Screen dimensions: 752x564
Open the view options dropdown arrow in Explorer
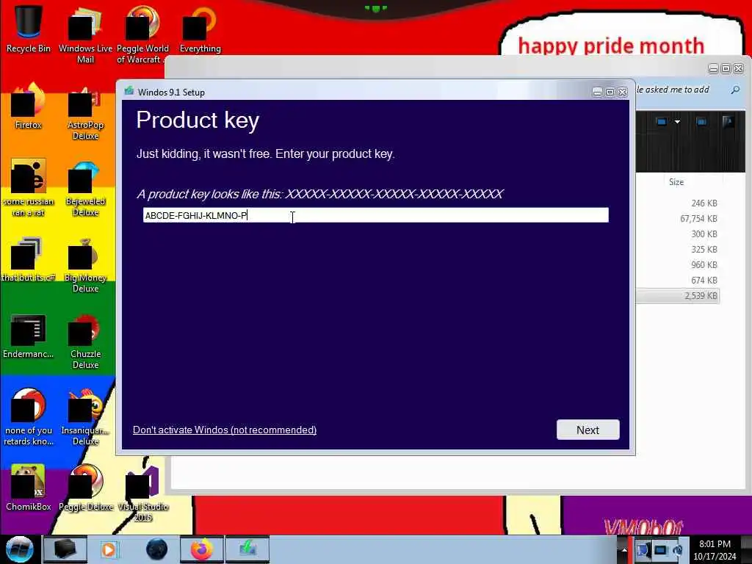point(677,122)
